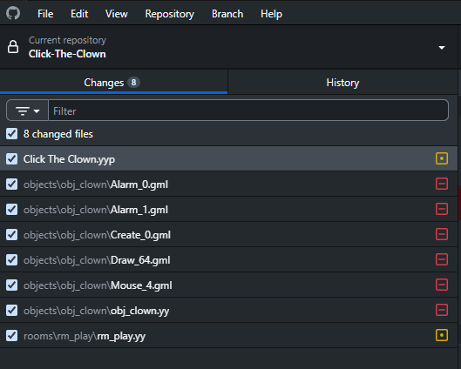
Task: Select the objects\obj_clown\Alarm_0.gml file
Action: tap(228, 184)
